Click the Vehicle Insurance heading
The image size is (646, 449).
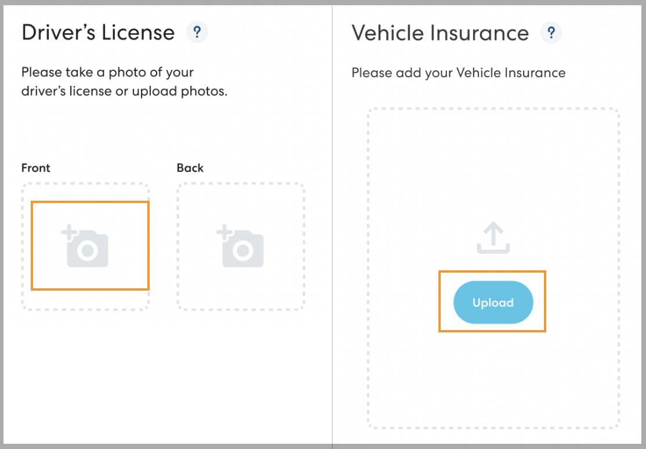[x=440, y=33]
